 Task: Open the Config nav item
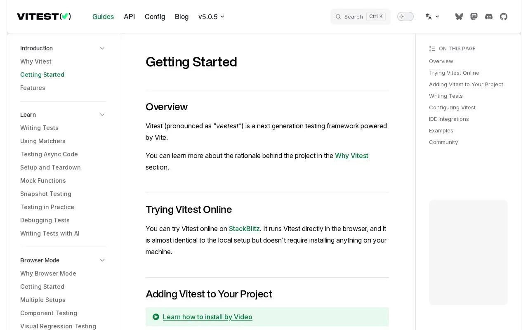point(155,16)
